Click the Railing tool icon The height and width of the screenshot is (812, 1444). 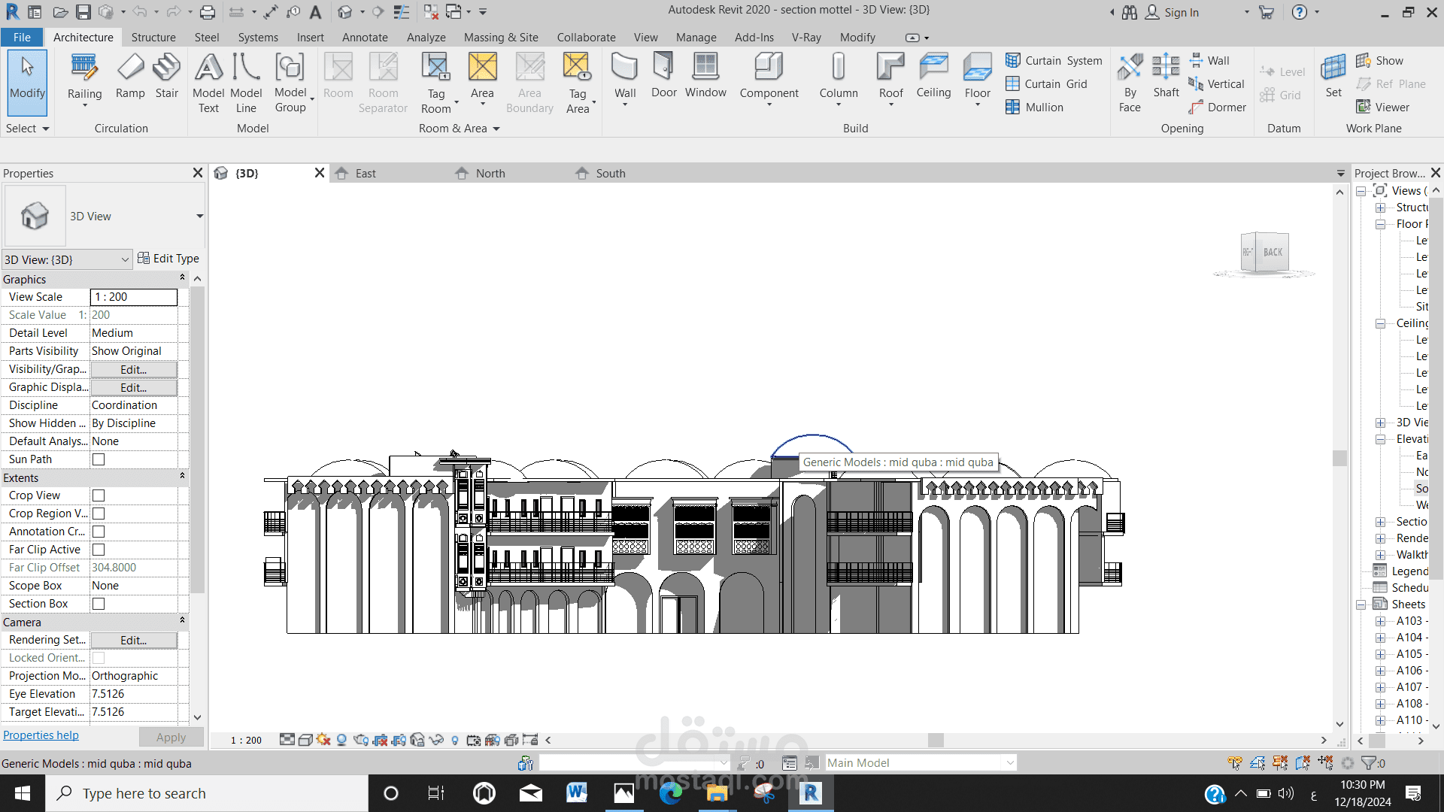[x=84, y=68]
